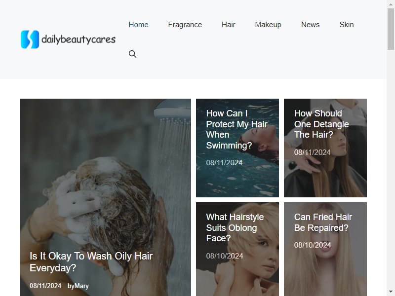
Task: Click 08/10/2024 date on oblong face article
Action: pyautogui.click(x=225, y=256)
